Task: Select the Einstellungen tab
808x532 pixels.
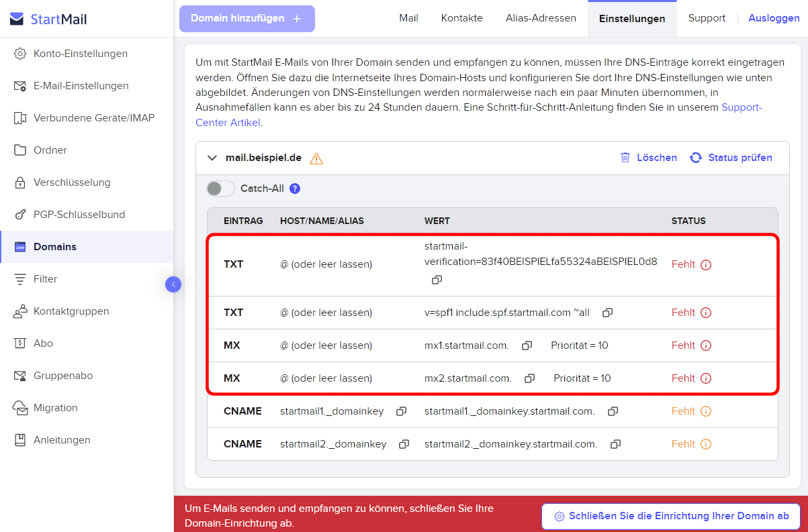Action: coord(632,19)
